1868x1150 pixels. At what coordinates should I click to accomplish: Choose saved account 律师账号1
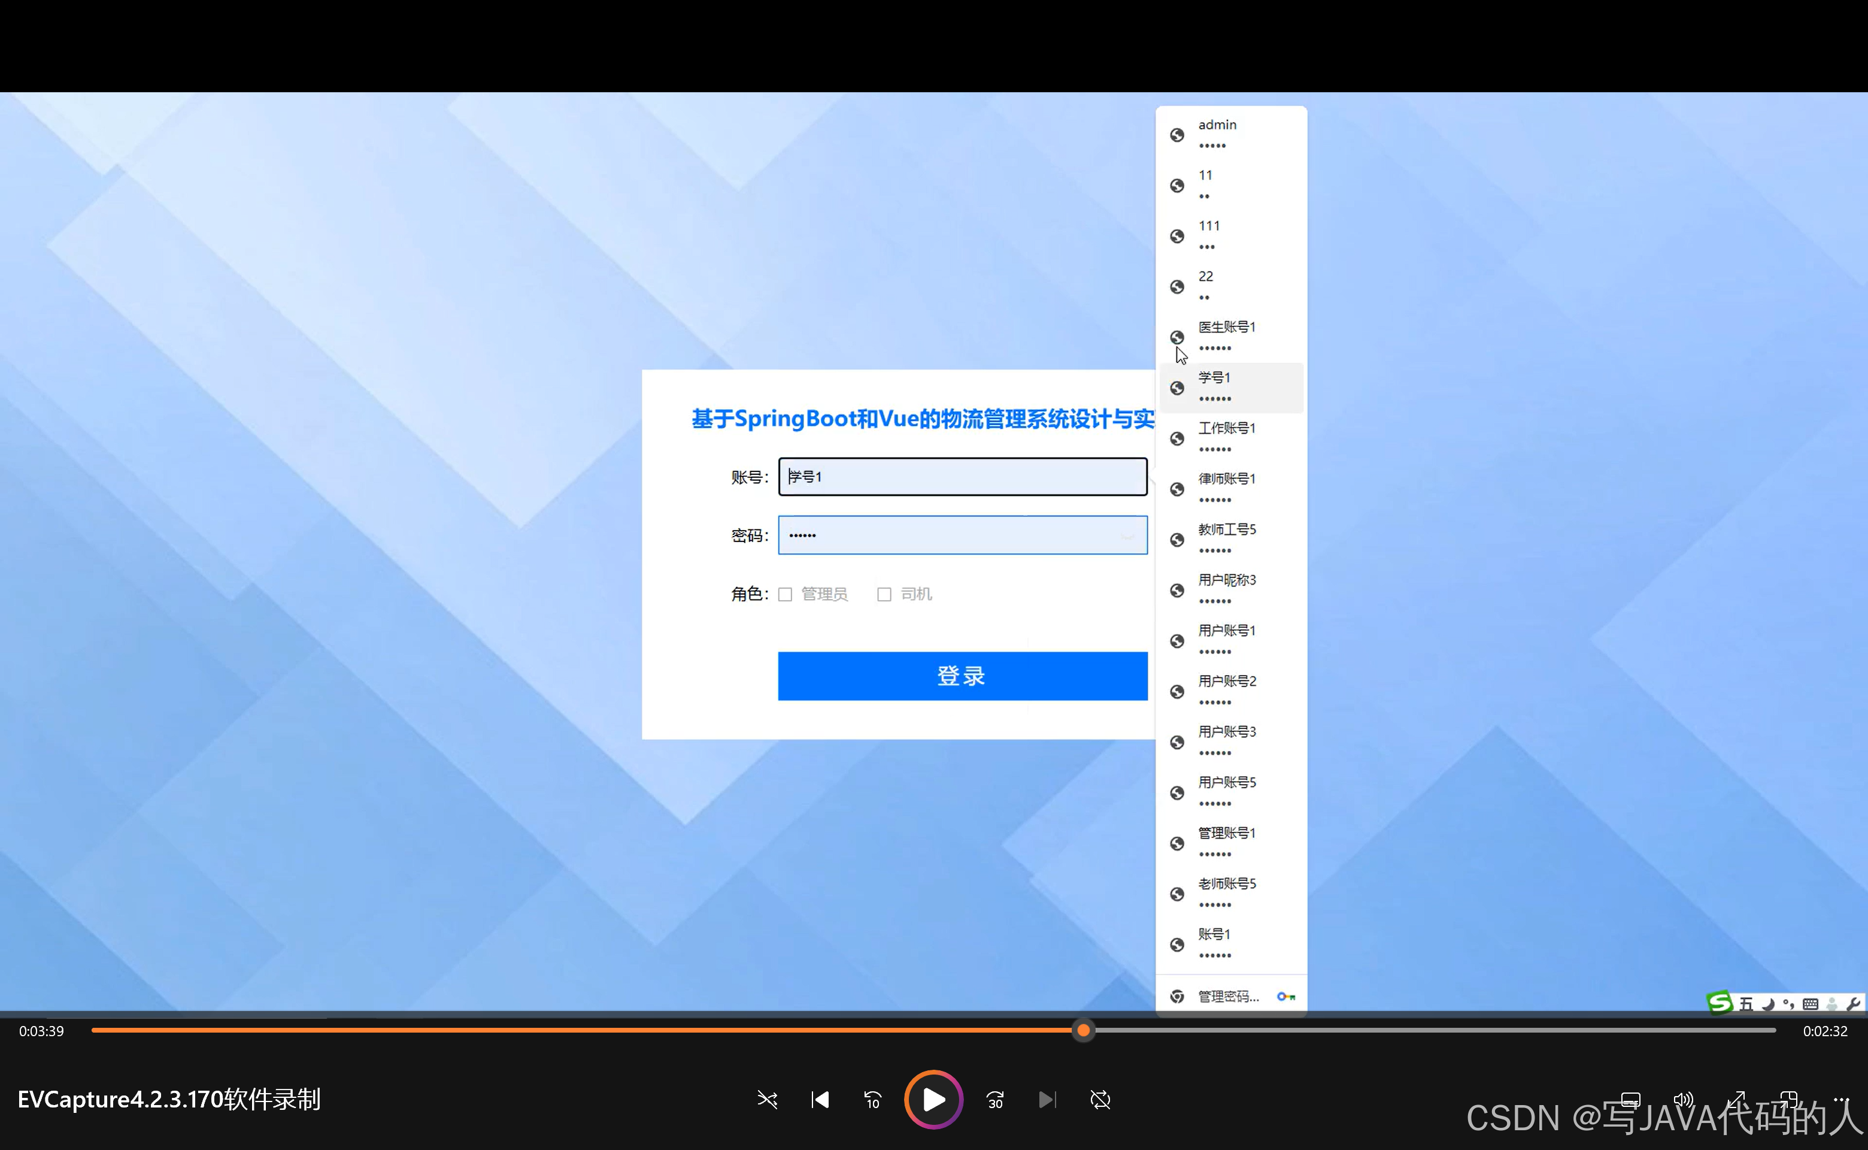(1231, 489)
